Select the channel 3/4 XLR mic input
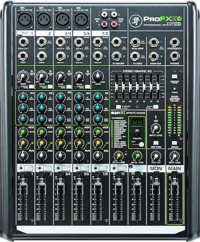 coord(62,19)
